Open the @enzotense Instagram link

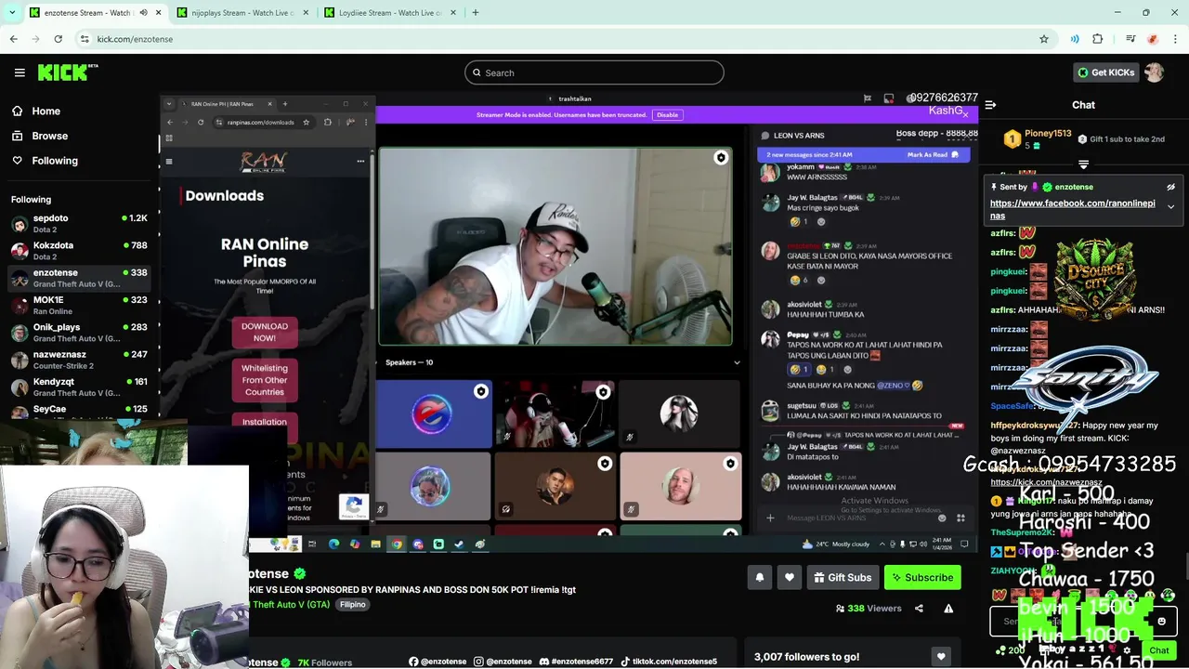coord(503,662)
